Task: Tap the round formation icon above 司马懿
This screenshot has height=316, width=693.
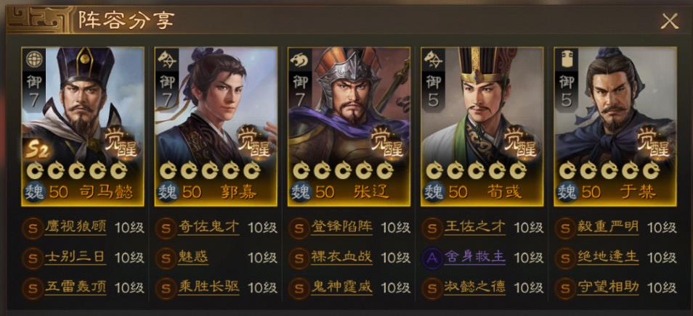Action: coord(33,59)
